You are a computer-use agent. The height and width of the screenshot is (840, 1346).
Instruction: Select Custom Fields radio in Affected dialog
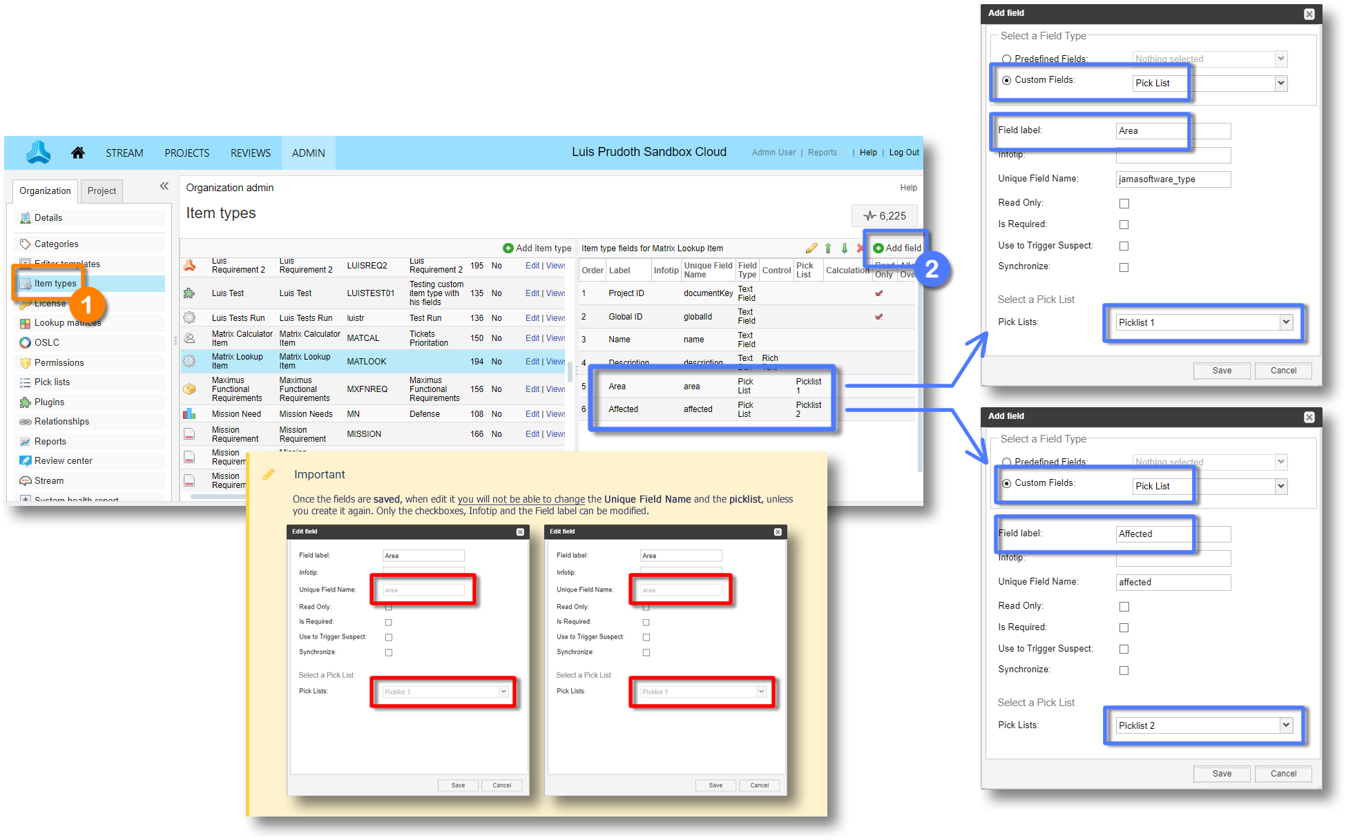coord(1007,483)
